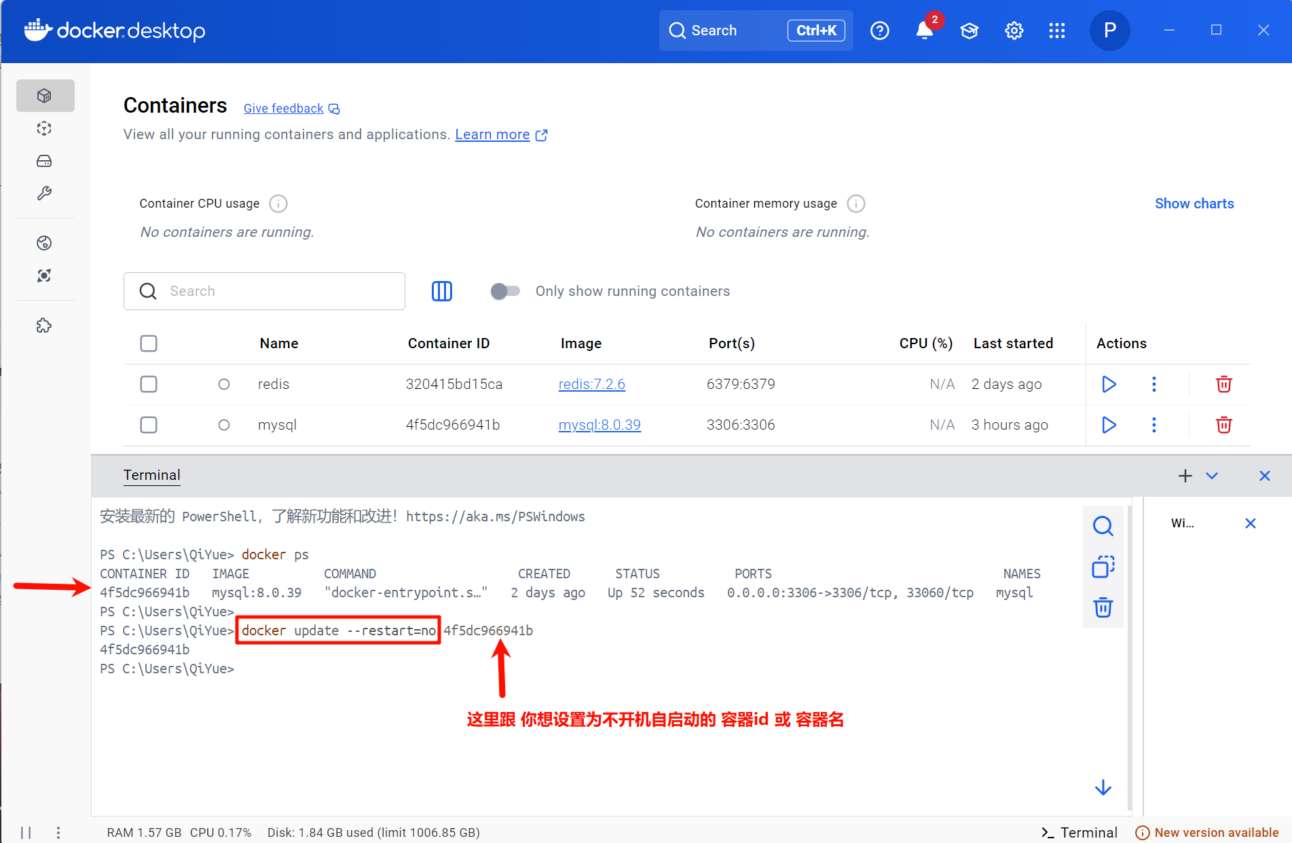Viewport: 1292px width, 843px height.
Task: Copy terminal selection icon
Action: click(x=1103, y=567)
